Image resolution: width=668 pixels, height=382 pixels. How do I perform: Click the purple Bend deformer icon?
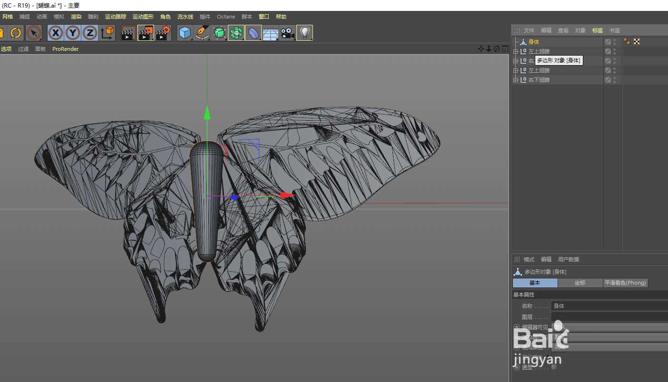[x=254, y=33]
